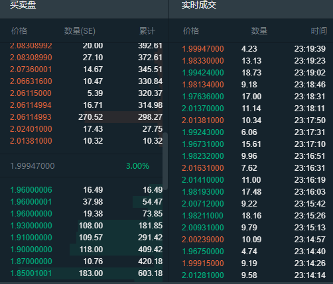The image size is (333, 284).
Task: Click the 买卖盘 panel title
Action: coord(23,5)
